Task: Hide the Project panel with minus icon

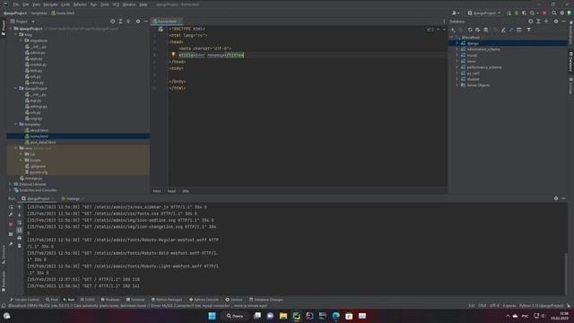Action: (x=145, y=22)
